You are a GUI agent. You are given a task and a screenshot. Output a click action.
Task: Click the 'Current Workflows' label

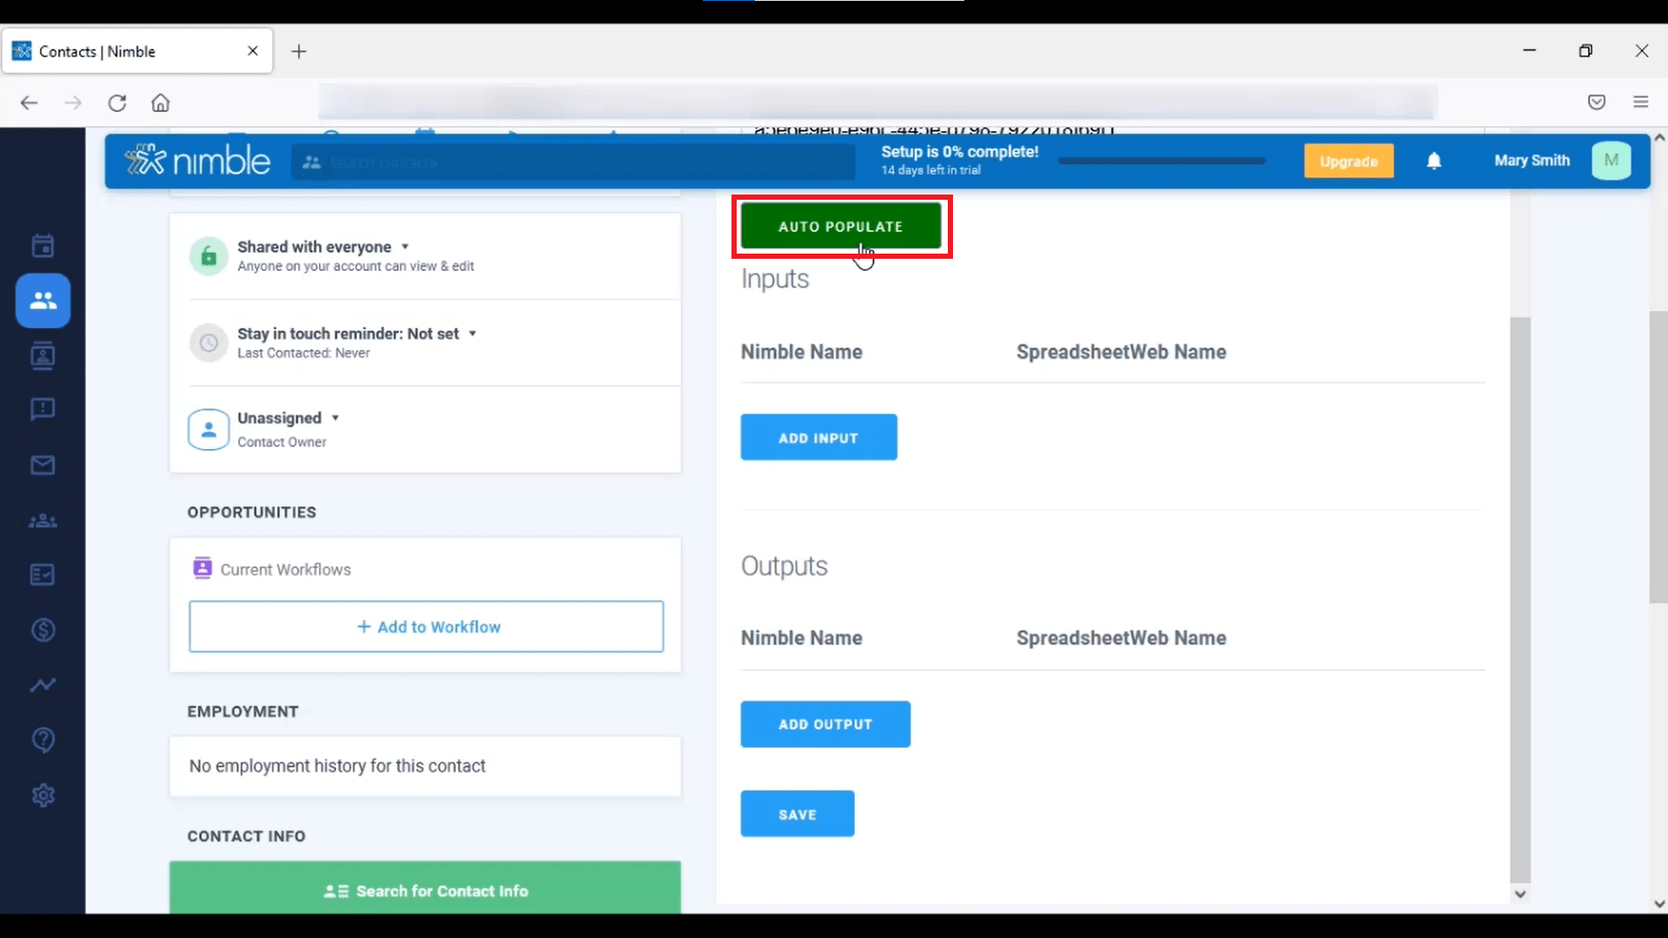click(x=286, y=570)
